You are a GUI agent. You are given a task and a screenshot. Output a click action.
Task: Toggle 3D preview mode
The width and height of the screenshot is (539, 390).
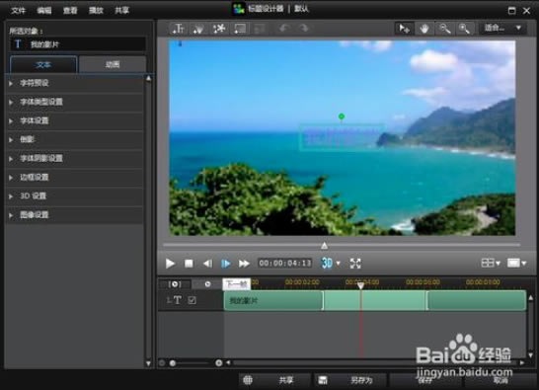click(327, 264)
